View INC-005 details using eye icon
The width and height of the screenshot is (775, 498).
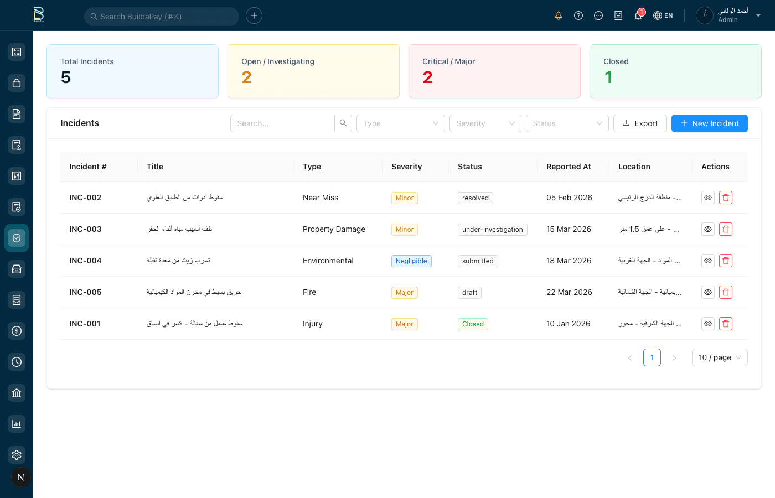[x=708, y=292]
